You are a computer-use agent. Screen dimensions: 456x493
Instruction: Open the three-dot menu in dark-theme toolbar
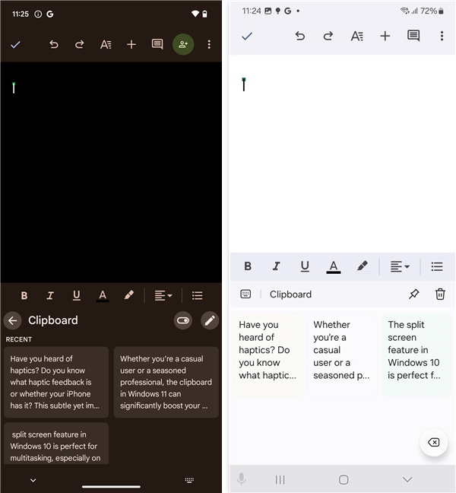click(x=209, y=44)
